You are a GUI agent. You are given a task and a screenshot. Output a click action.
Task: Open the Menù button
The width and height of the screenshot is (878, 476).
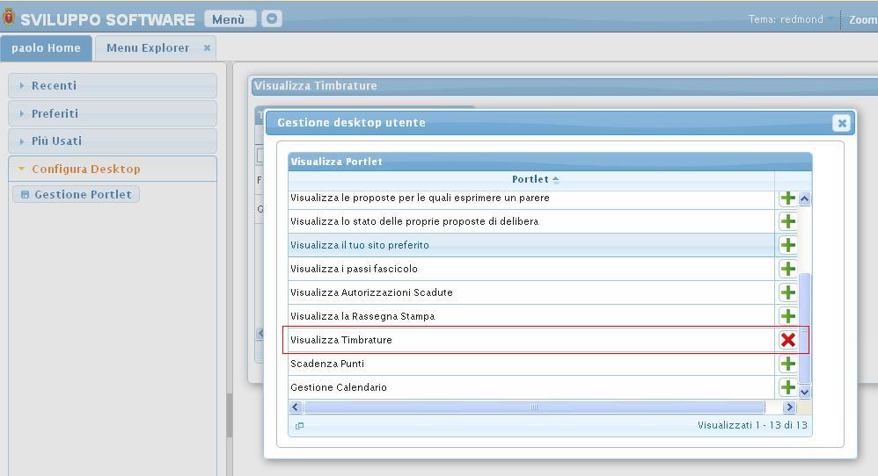(x=229, y=18)
